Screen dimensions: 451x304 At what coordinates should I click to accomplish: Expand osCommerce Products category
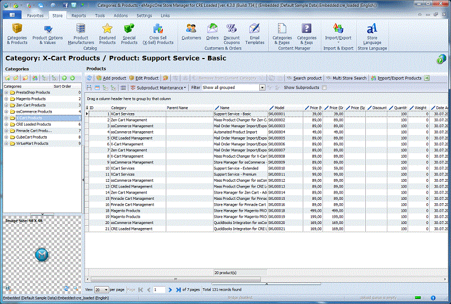tap(6, 111)
